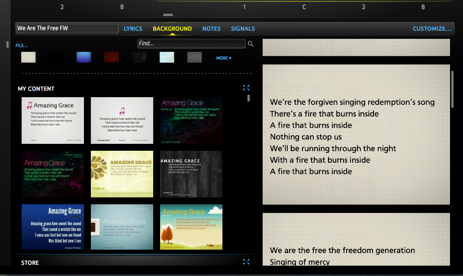Choose the blue gradient background swatch

(84, 57)
